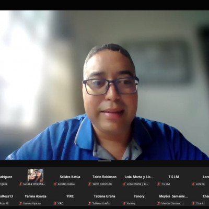The image size is (209, 209).
Task: Click muted mic icon next to Selides Katúa
Action: point(55,184)
